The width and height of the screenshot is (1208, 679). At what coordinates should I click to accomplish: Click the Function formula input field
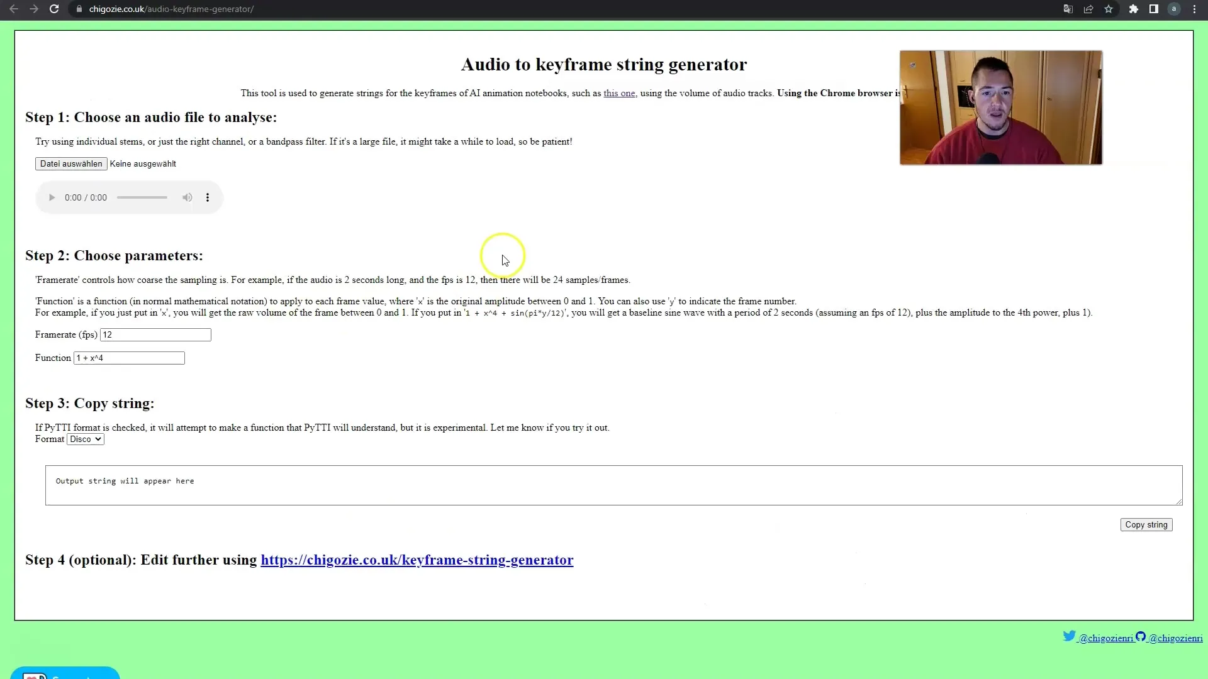click(130, 357)
